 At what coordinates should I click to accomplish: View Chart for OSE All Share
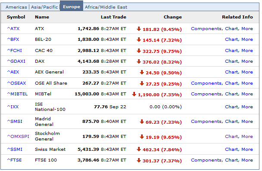point(231,83)
